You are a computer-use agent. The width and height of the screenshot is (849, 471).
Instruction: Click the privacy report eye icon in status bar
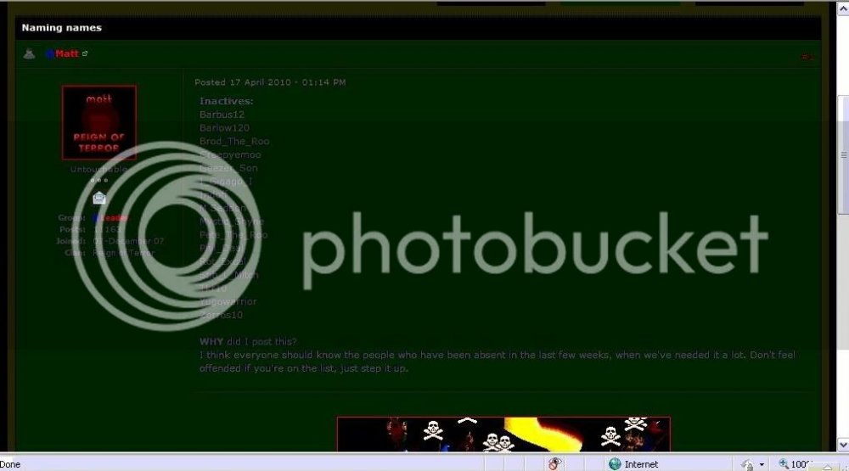(555, 463)
